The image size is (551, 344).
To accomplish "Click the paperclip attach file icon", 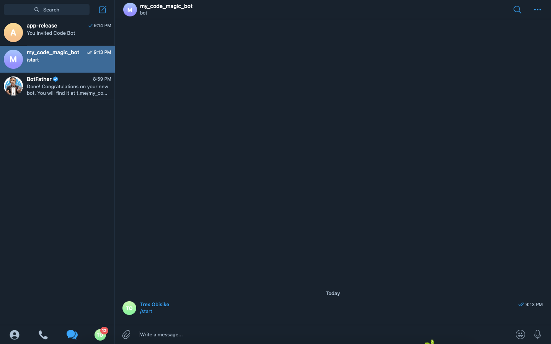I will [x=126, y=334].
